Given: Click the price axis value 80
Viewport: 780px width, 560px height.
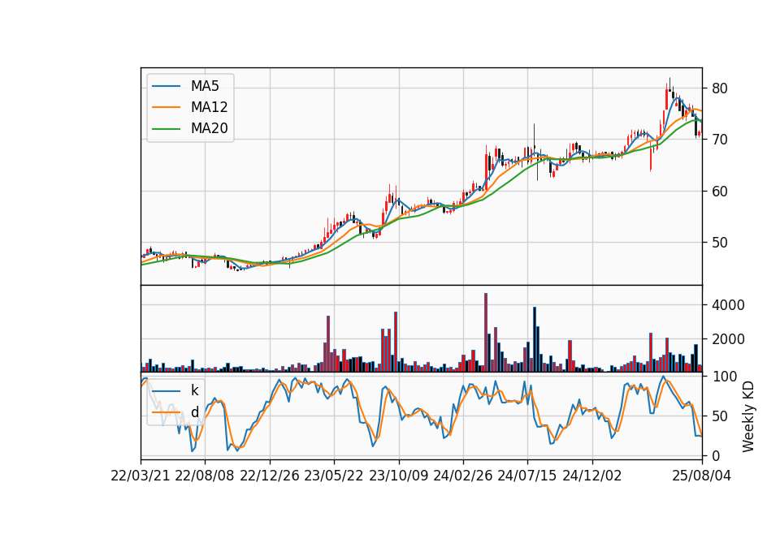Looking at the screenshot, I should point(719,88).
